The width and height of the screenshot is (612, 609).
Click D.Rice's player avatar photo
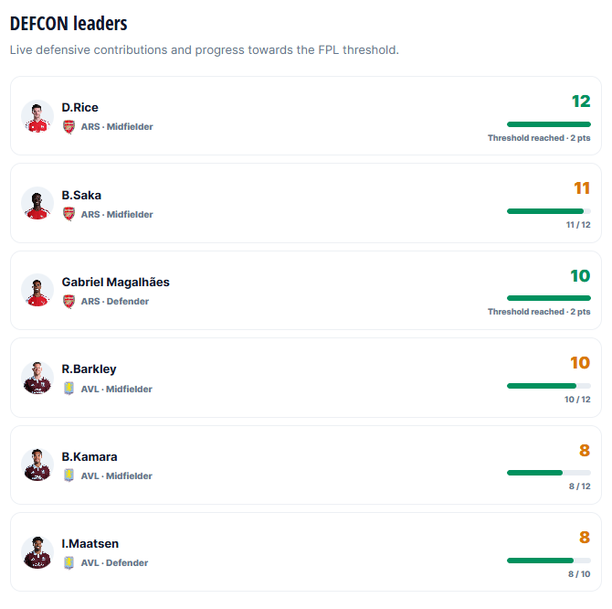(x=37, y=116)
